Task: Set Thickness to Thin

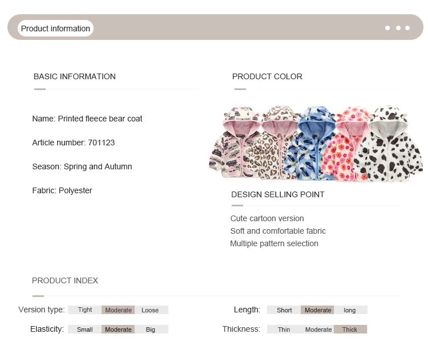Action: click(284, 329)
